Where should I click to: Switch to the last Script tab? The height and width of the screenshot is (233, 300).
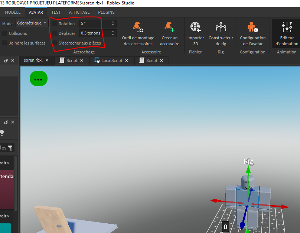pos(152,60)
